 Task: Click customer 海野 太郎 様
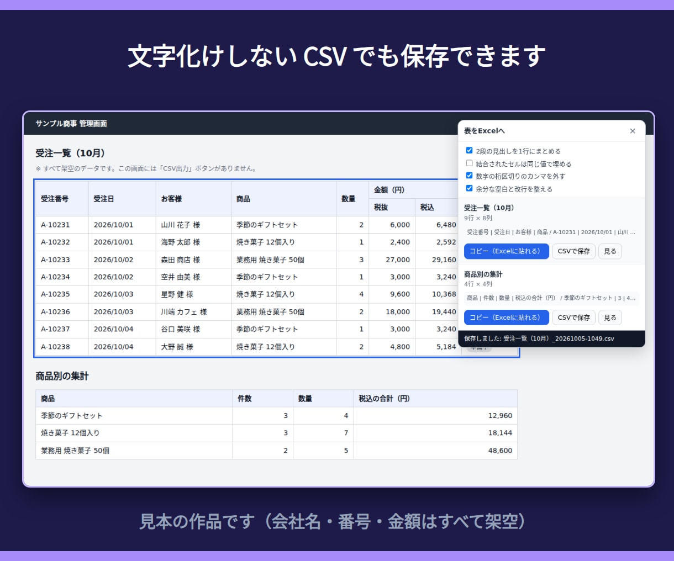(x=181, y=242)
